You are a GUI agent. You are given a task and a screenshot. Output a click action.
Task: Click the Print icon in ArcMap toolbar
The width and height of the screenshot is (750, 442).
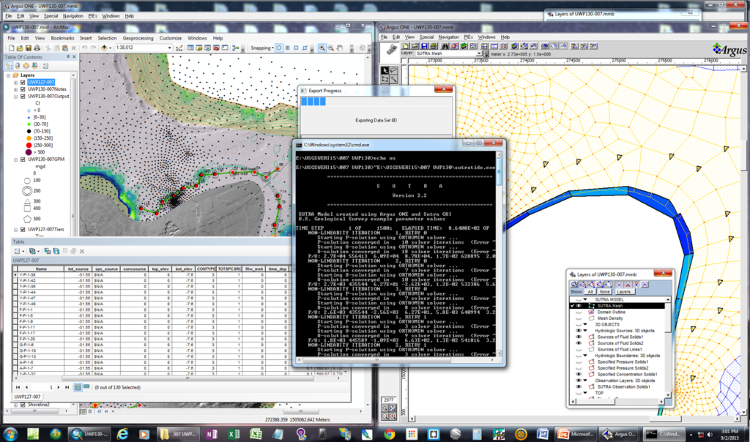click(37, 48)
